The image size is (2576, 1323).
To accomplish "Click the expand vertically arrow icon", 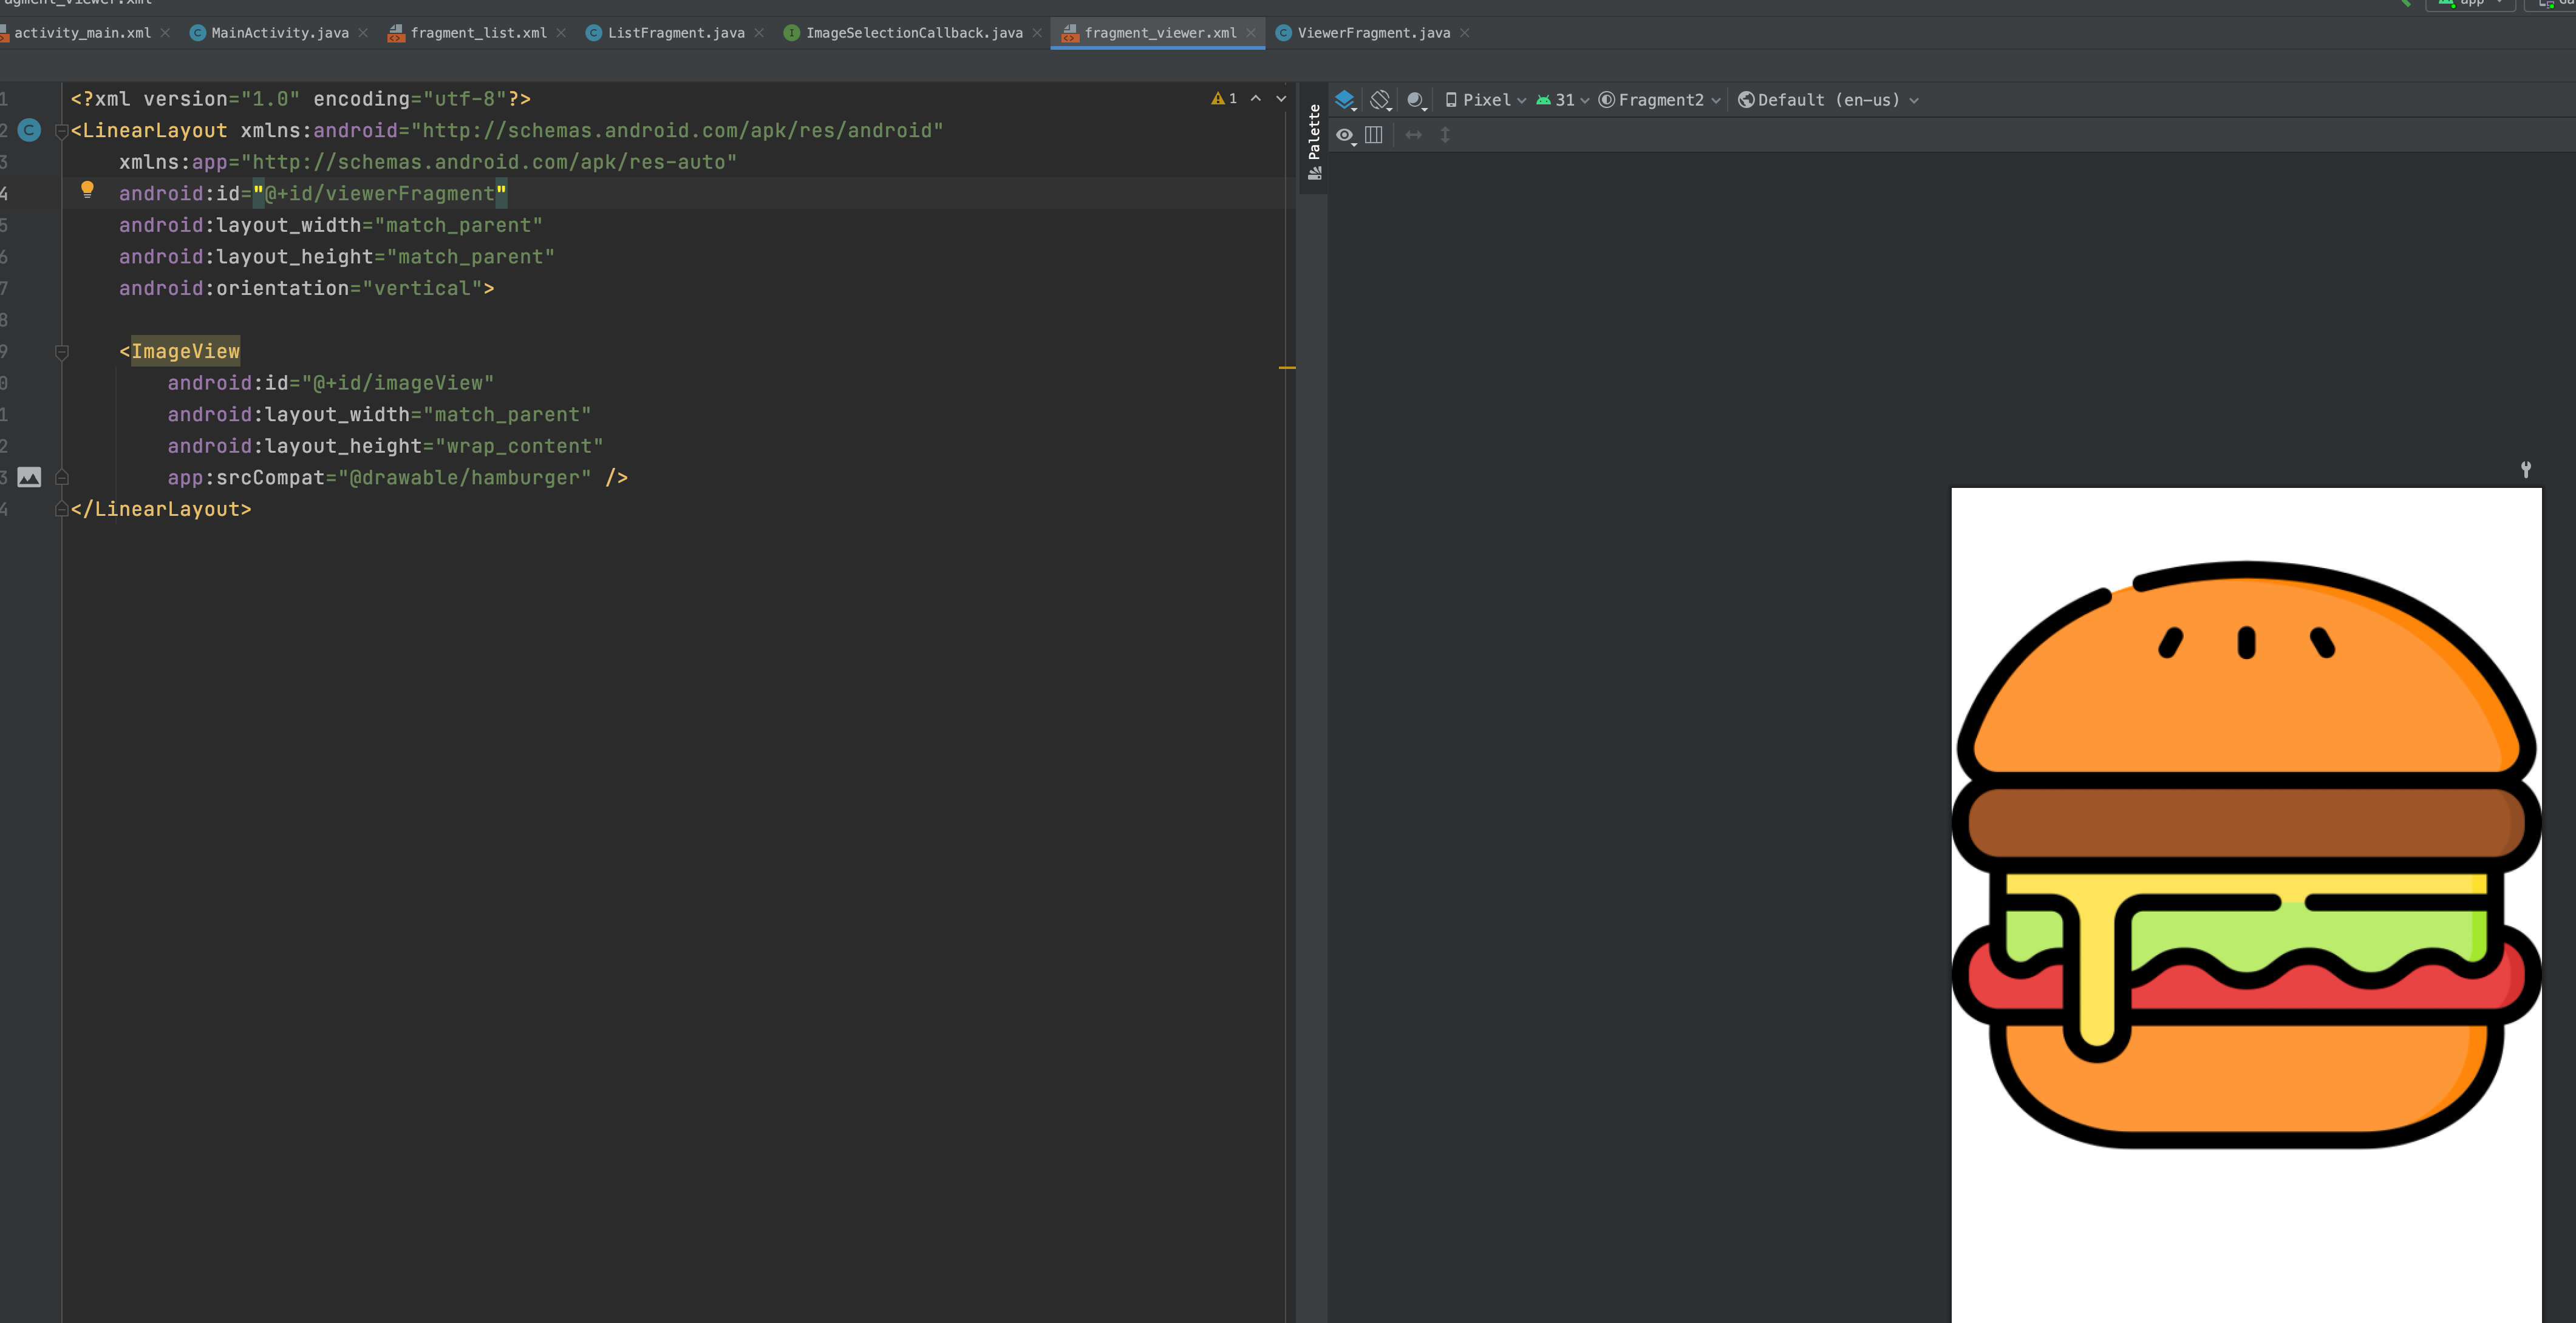I will coord(1445,135).
